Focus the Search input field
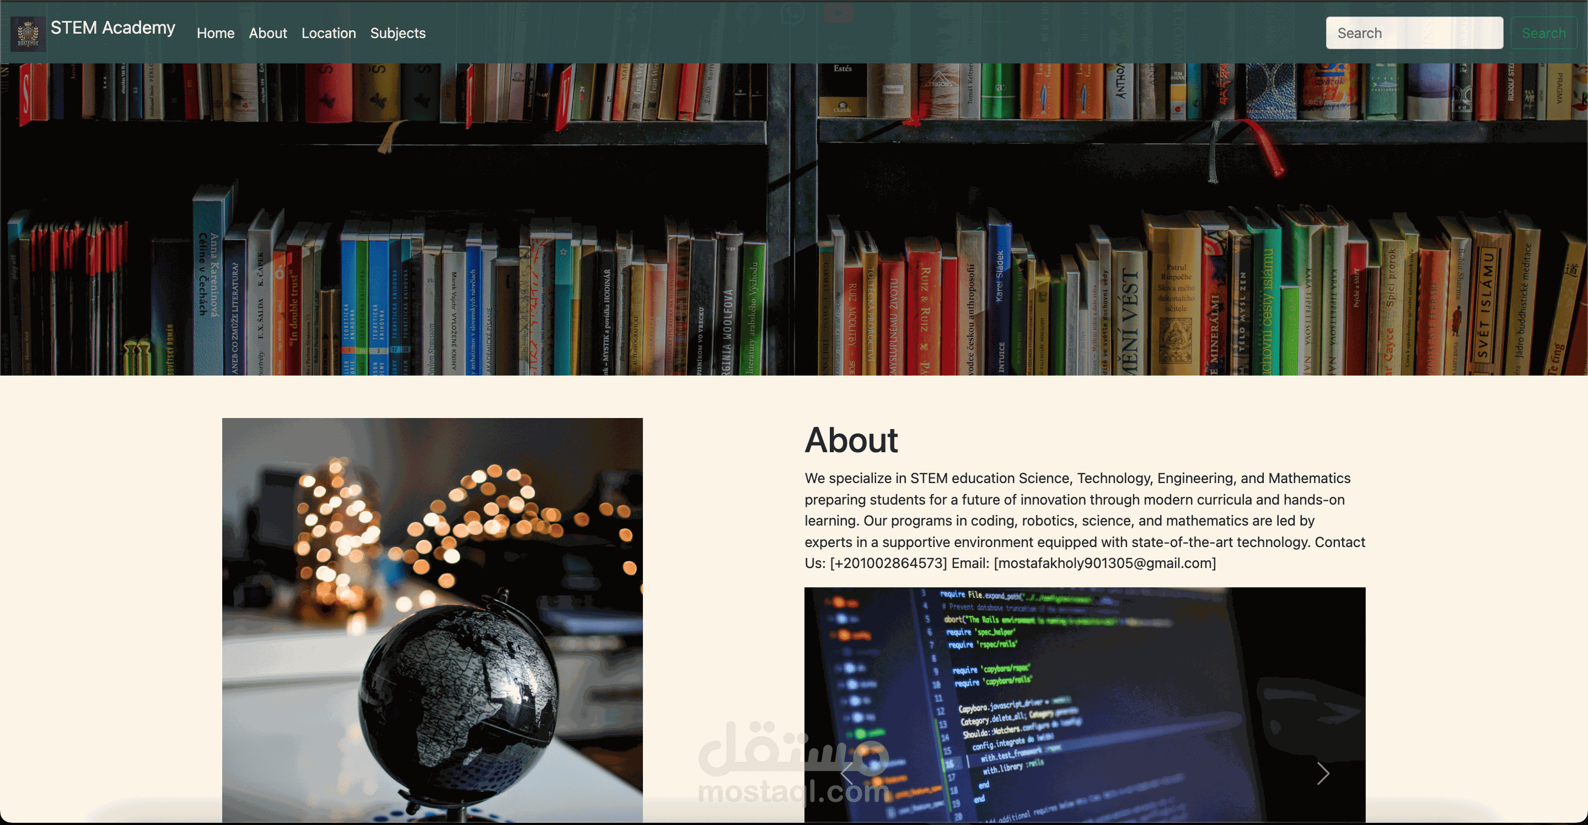 [1414, 33]
